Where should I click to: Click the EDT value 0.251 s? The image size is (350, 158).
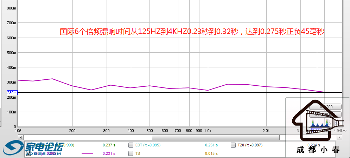211,145
